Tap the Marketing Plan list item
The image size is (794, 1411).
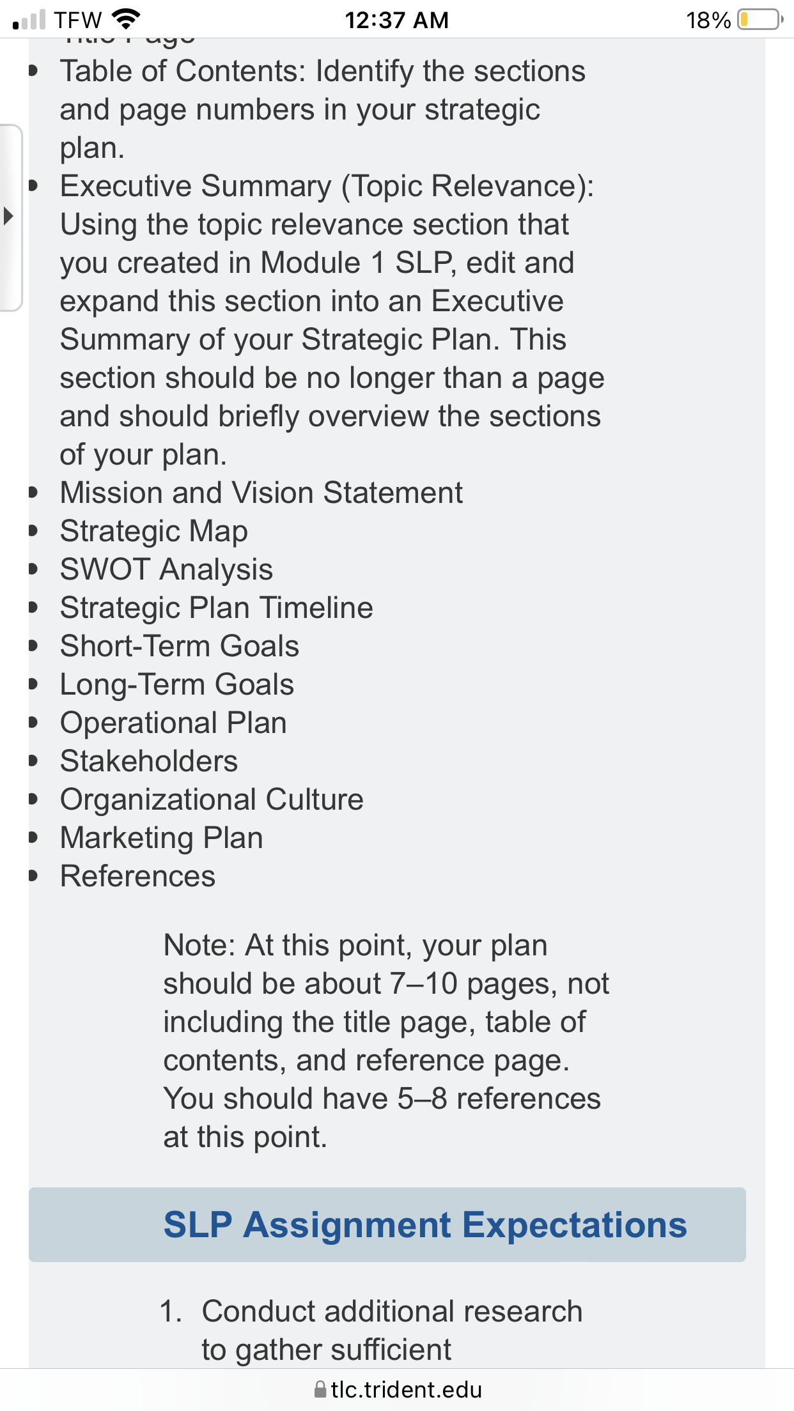point(161,838)
